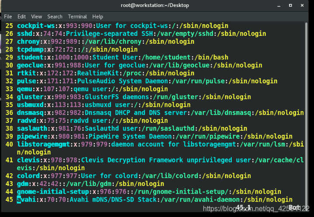Open the Edit menu
This screenshot has height=217, width=314.
pyautogui.click(x=21, y=17)
